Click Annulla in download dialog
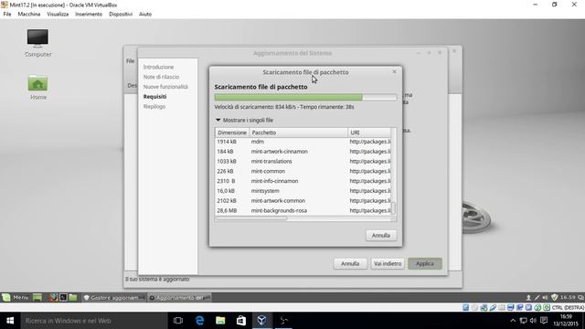 [x=381, y=236]
